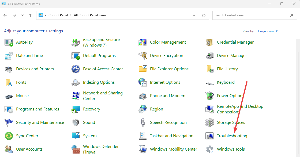The height and width of the screenshot is (157, 300).
Task: Open the User Accounts icon
Action: click(x=9, y=149)
